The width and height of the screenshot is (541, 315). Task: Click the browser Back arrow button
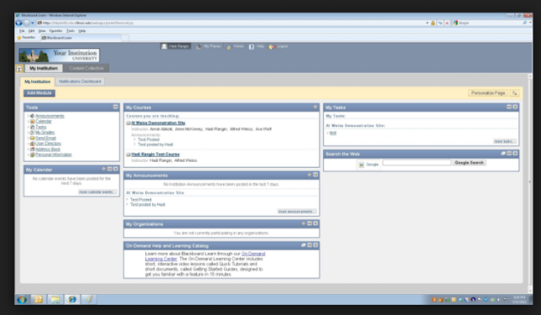pyautogui.click(x=19, y=23)
